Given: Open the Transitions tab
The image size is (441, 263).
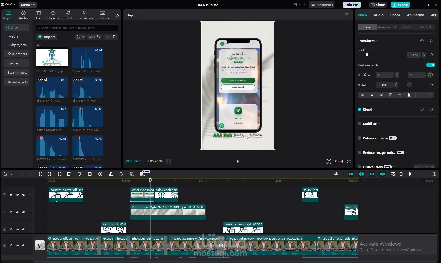Looking at the screenshot, I should coord(85,15).
